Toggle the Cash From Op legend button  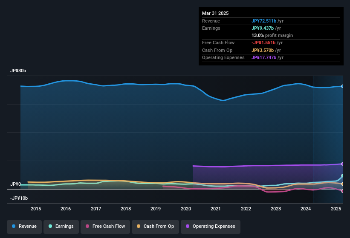click(x=155, y=227)
